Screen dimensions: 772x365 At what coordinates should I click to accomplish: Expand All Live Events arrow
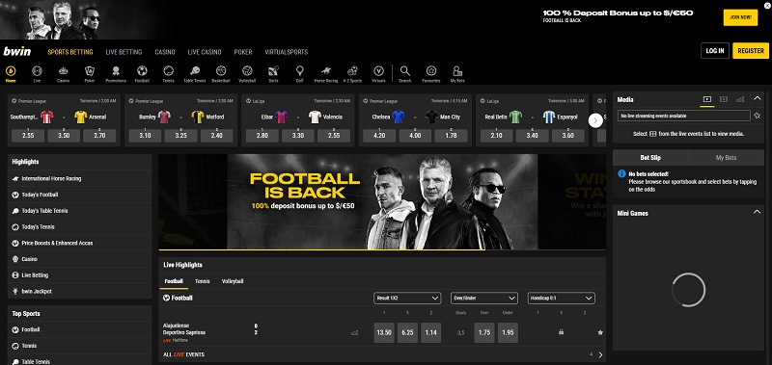600,354
